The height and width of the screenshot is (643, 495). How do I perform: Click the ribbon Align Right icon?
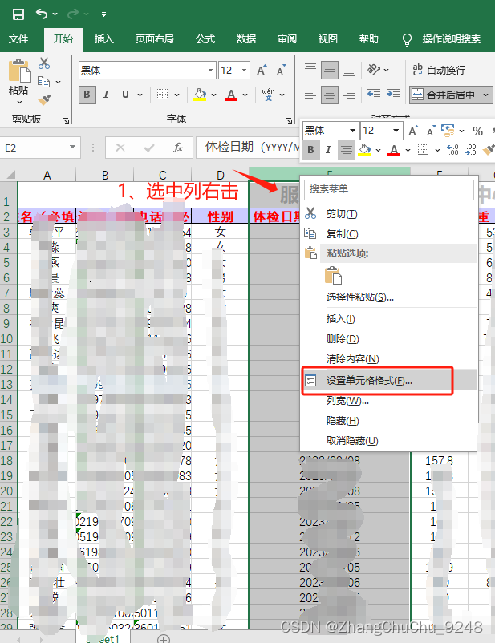click(349, 95)
